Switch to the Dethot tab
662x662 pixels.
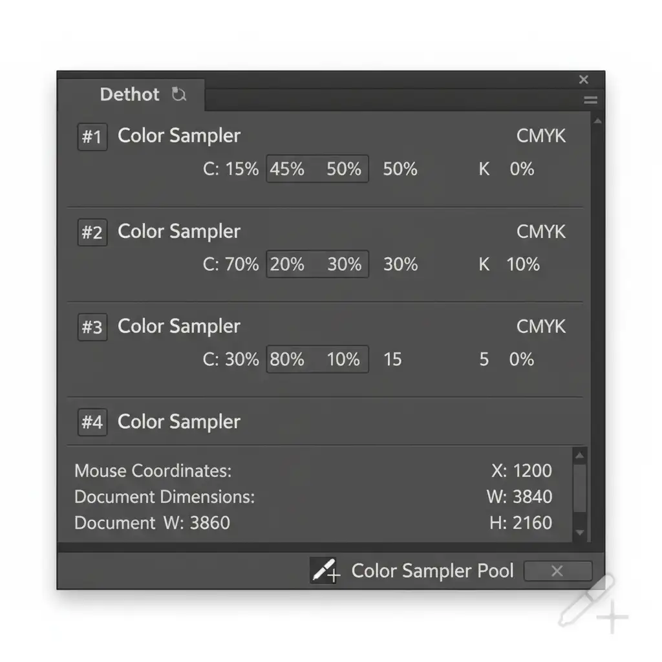[x=130, y=94]
